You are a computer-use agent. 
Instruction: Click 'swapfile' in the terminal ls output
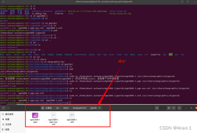point(155,55)
